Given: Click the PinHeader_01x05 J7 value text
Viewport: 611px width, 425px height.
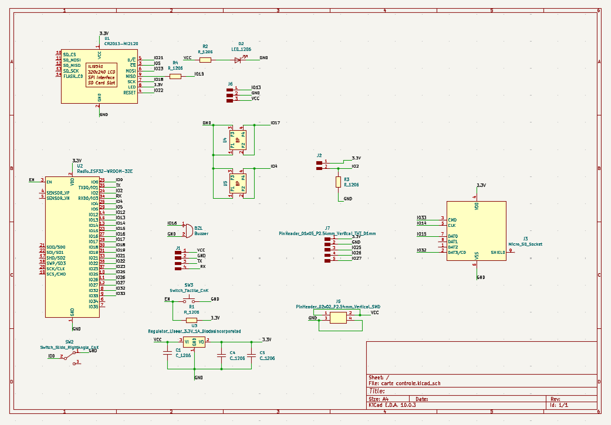Looking at the screenshot, I should (x=328, y=233).
